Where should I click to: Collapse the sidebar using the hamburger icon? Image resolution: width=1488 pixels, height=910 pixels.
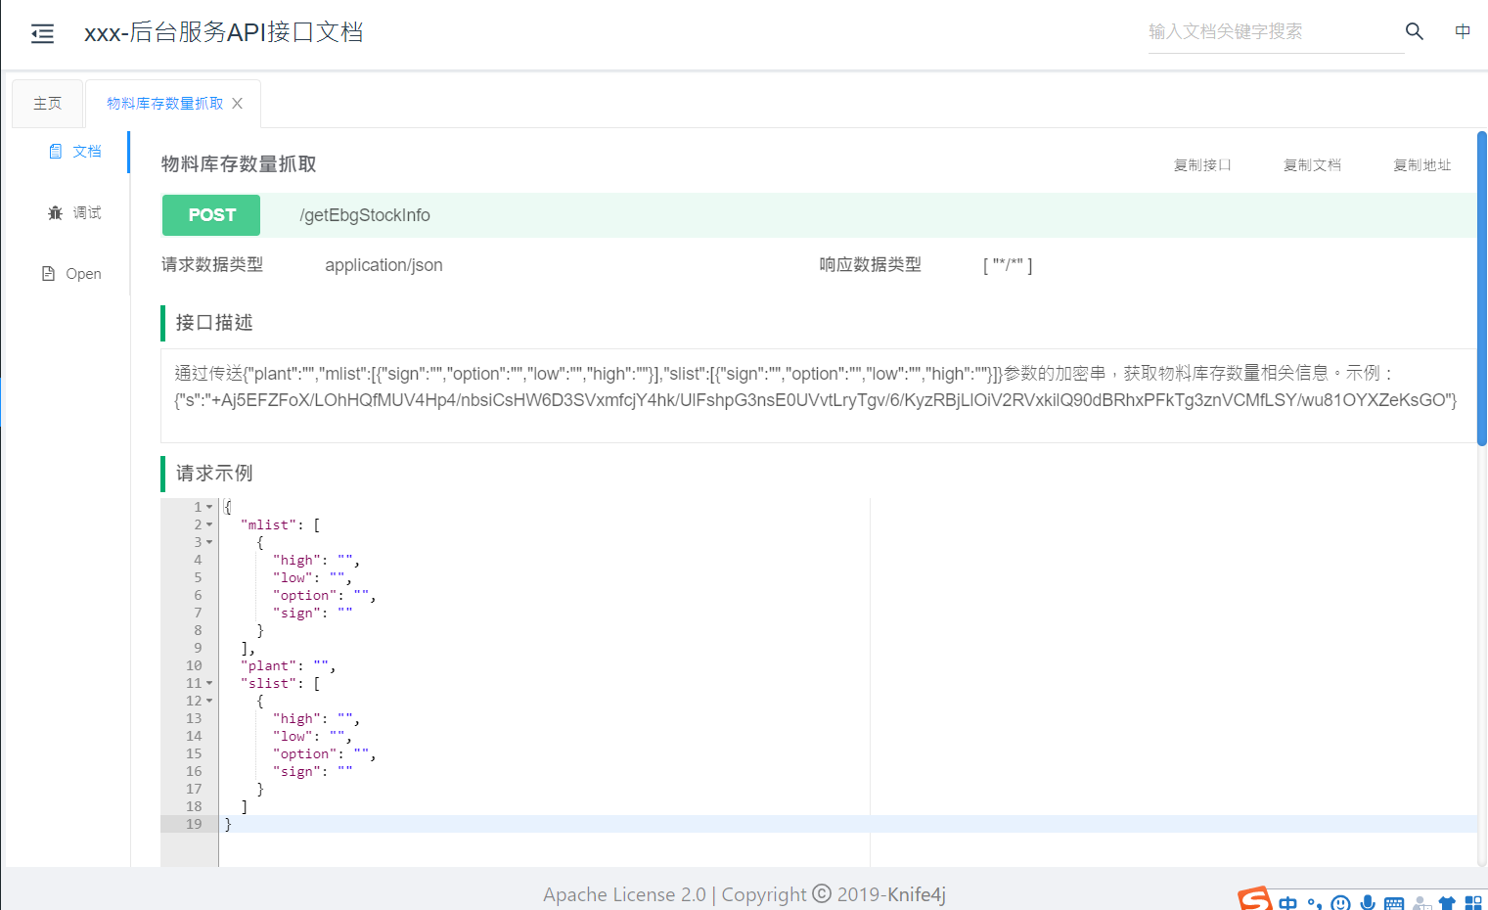coord(42,32)
